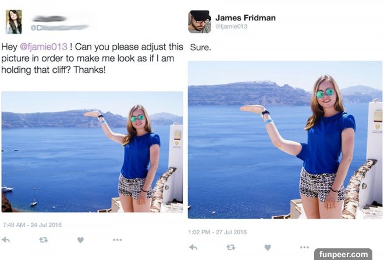Open more options on Fridman's tweet
The height and width of the screenshot is (260, 384).
(x=304, y=247)
